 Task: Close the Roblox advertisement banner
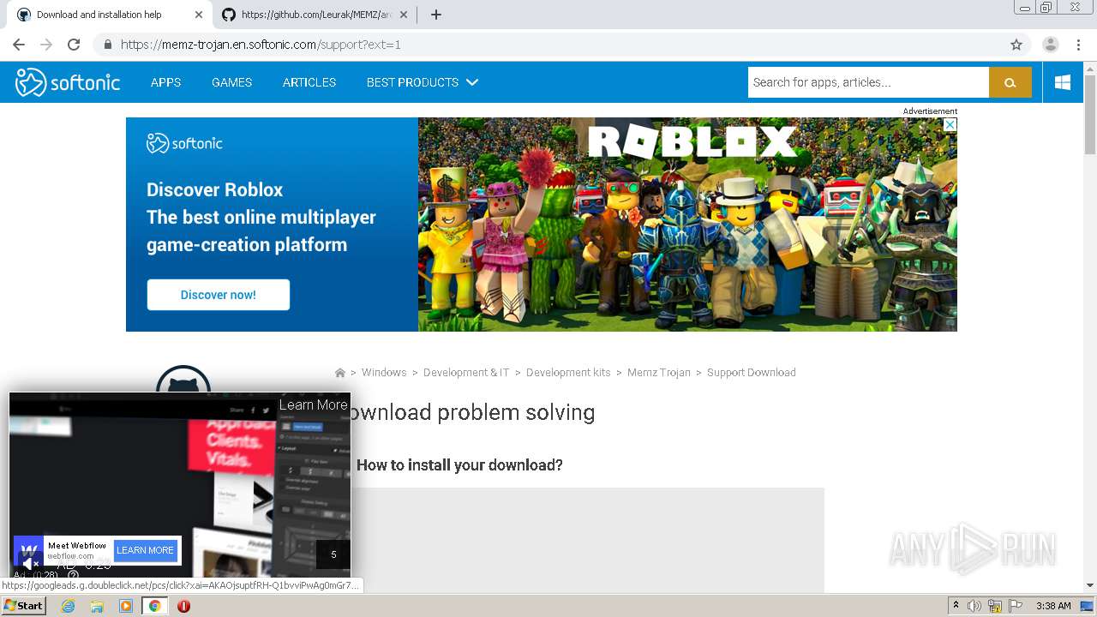coord(950,124)
